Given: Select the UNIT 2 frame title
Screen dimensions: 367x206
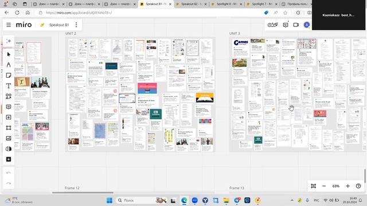Looking at the screenshot, I should point(71,33).
